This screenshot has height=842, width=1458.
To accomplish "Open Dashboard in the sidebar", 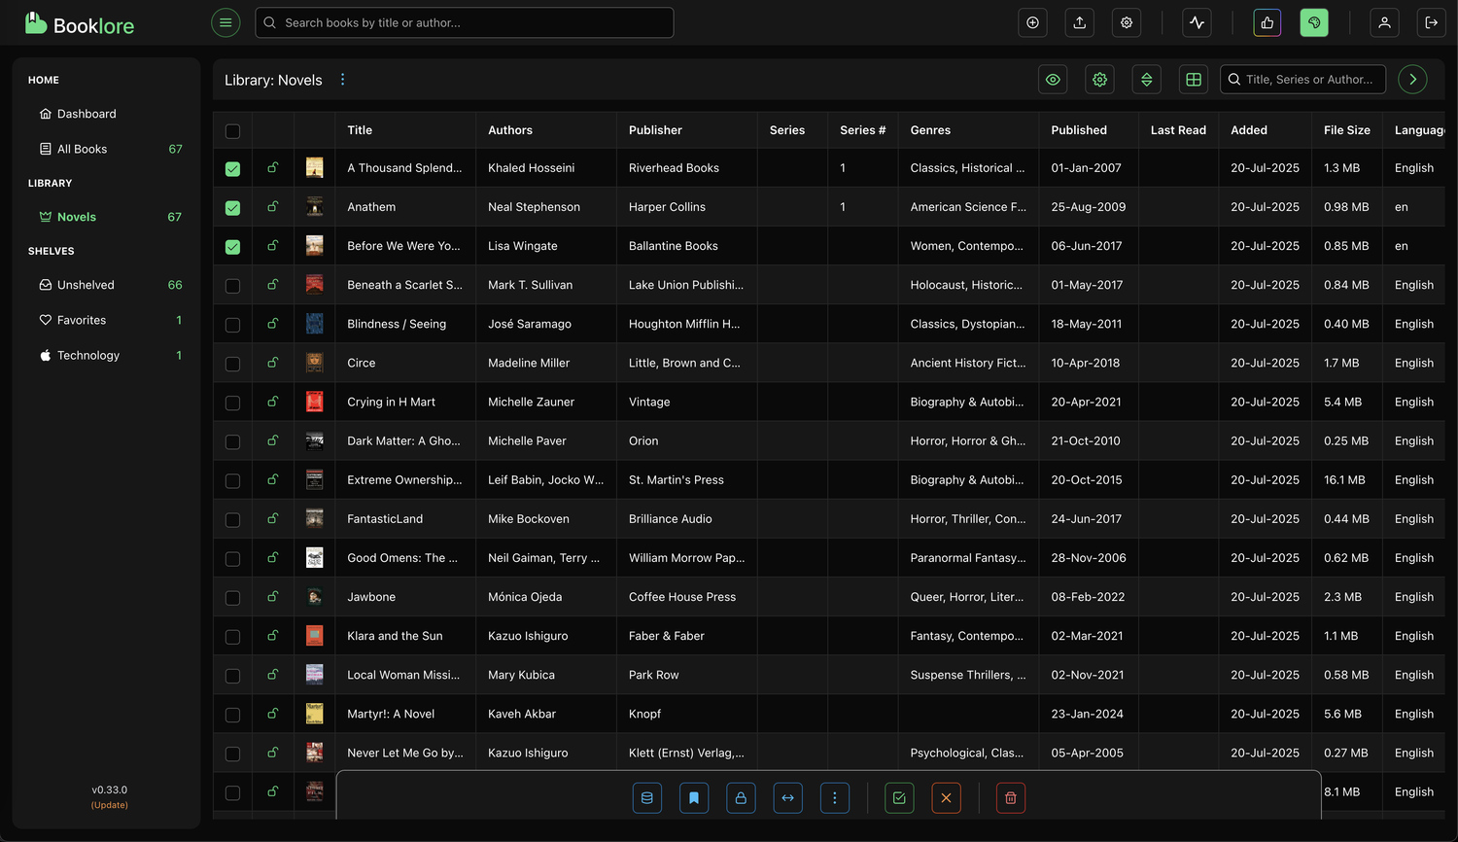I will (87, 114).
